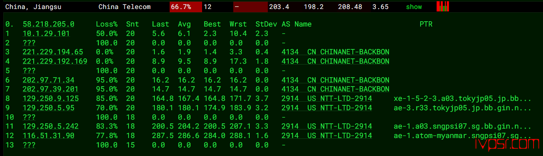Screen dimensions: 543x156
Task: Click average latency 204.2 on hop 11
Action: pos(188,126)
